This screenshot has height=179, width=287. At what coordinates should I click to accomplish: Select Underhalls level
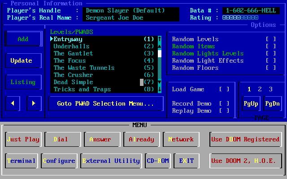104,46
